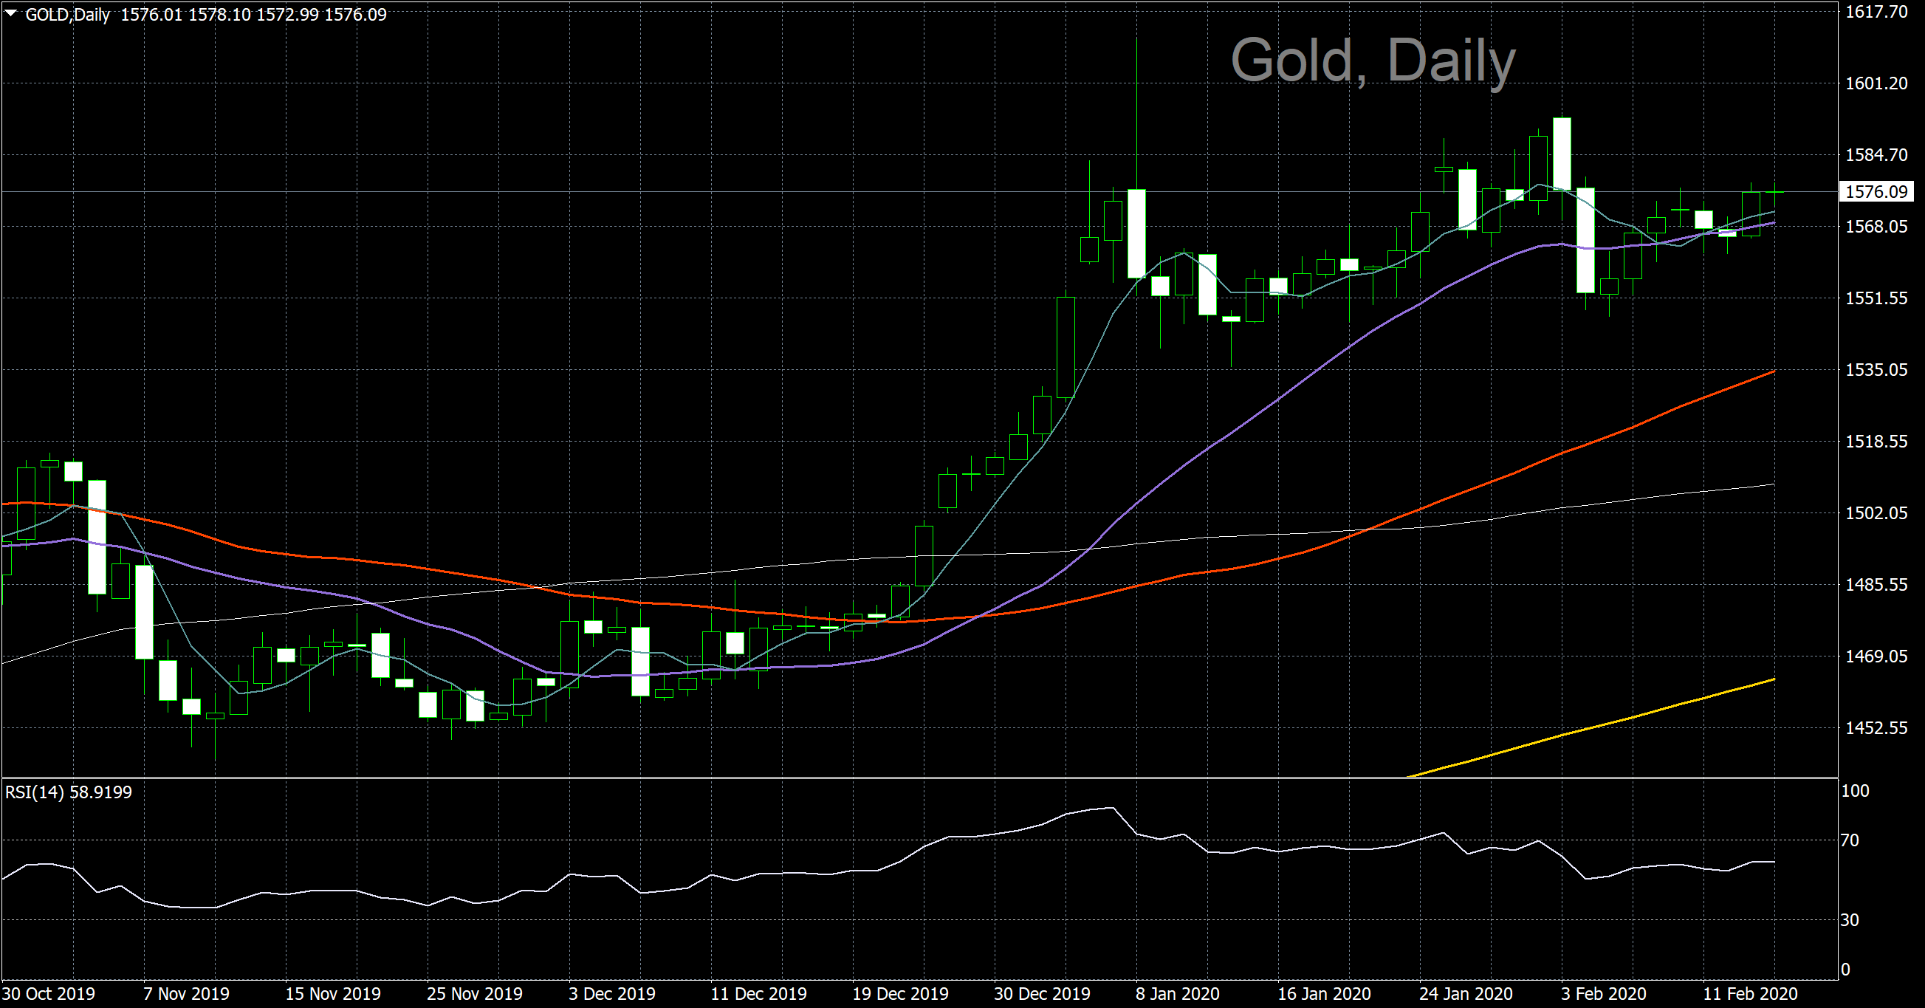
Task: Click the RSI(14) 58.9199 indicator label
Action: pyautogui.click(x=69, y=792)
